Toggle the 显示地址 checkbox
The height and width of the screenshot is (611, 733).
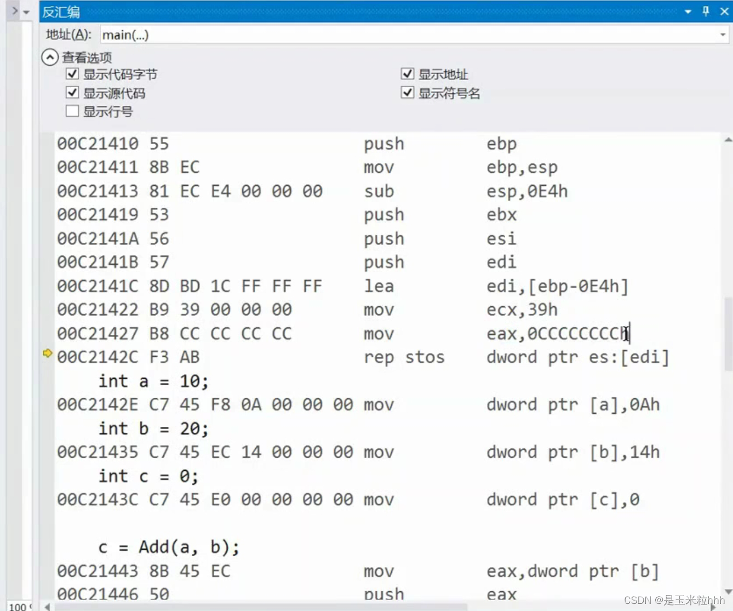click(407, 74)
